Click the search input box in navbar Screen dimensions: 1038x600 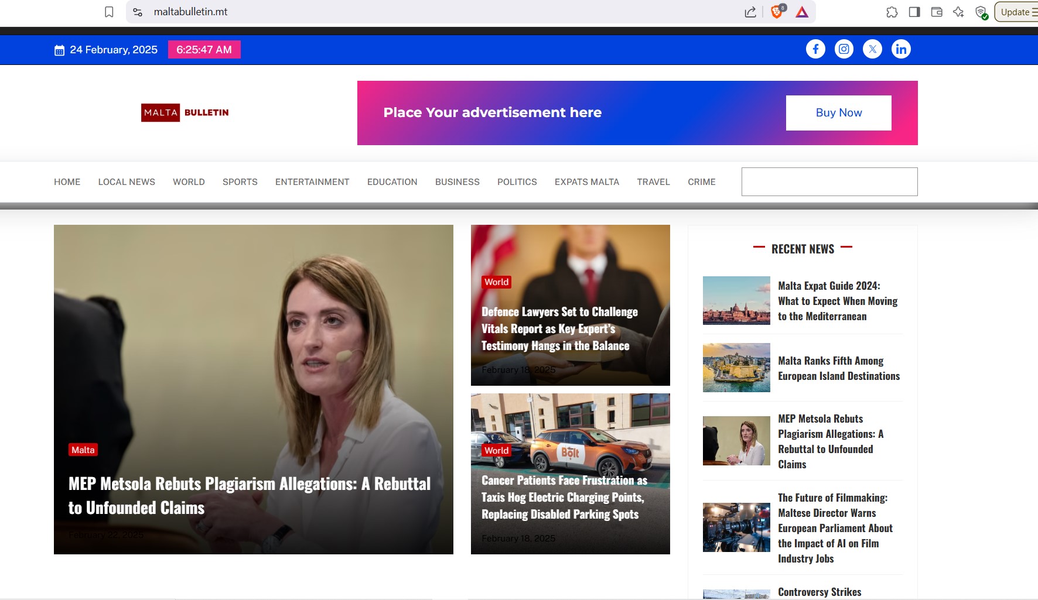point(829,182)
